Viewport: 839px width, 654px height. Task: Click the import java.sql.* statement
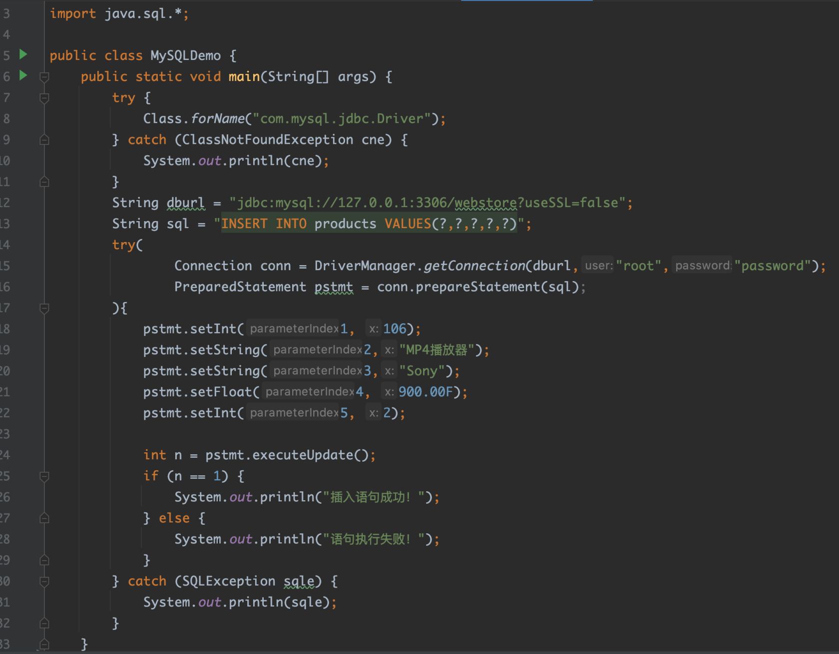coord(119,13)
